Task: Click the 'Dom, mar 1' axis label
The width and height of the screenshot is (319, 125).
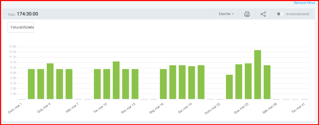Action: click(15, 108)
